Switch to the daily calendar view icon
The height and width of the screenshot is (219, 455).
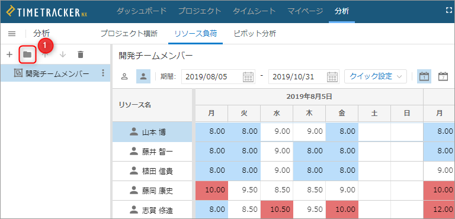424,76
